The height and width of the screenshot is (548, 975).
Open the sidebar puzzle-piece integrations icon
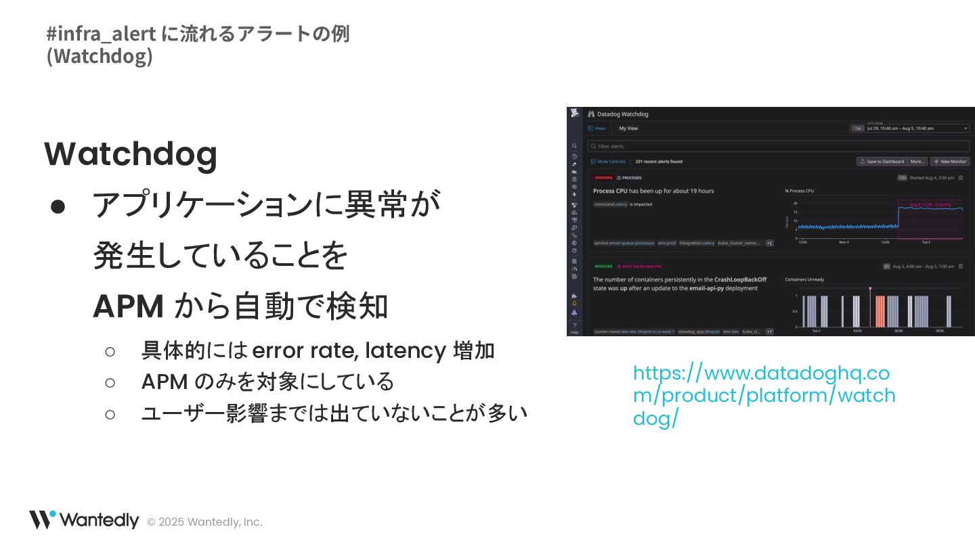[574, 296]
